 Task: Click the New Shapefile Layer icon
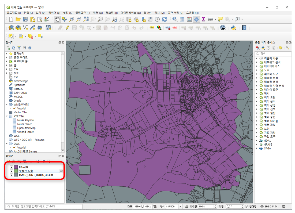tap(25, 28)
